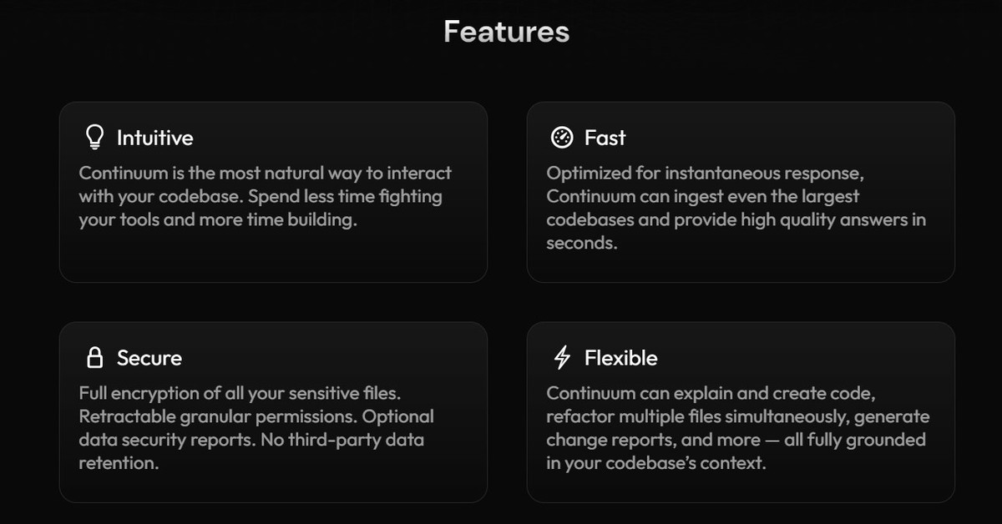Screen dimensions: 1002x524
Task: Select the Features section heading
Action: [x=506, y=32]
